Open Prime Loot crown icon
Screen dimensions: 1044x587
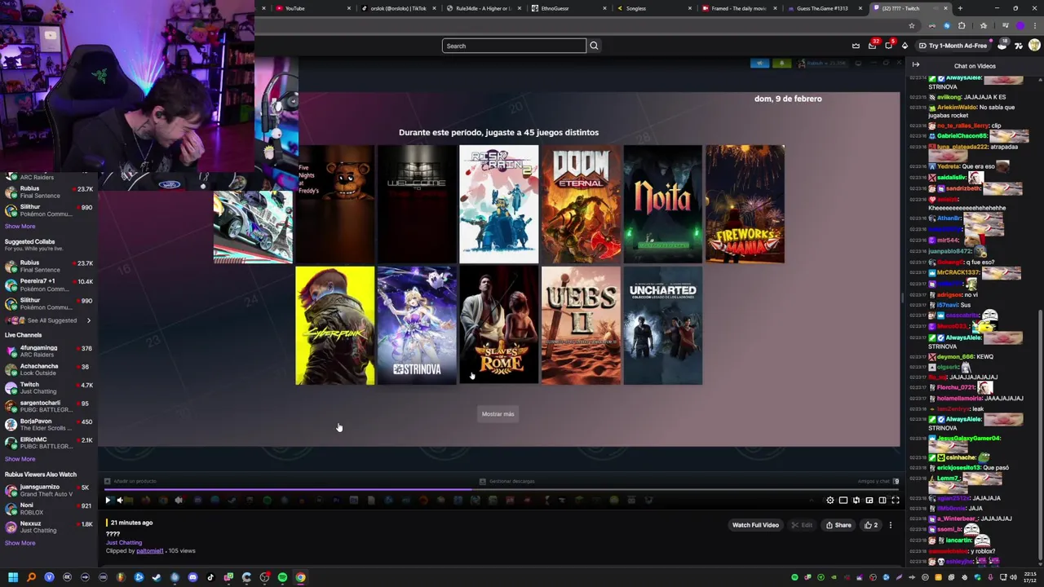(x=856, y=46)
